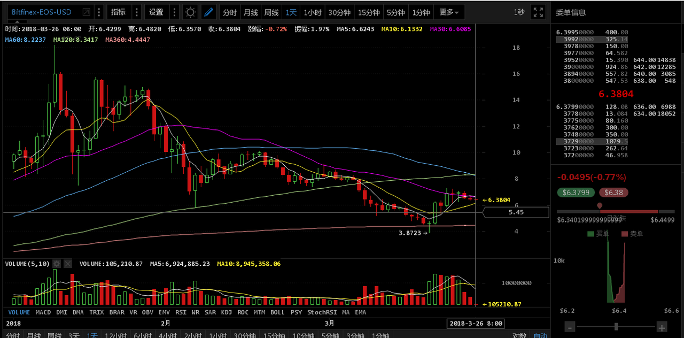Screen dimensions: 684x338
Task: Select the VR indicator
Action: [x=134, y=312]
